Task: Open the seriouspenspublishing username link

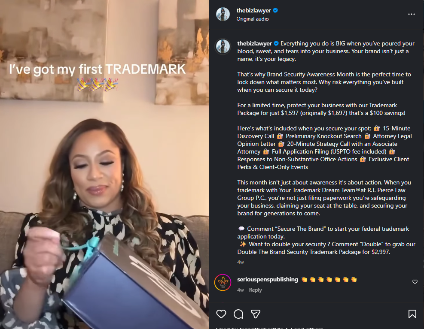Action: [268, 280]
